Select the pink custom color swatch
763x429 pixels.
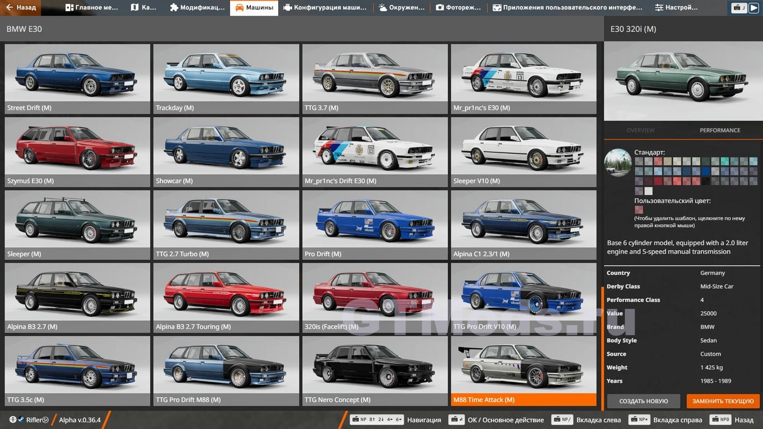639,211
